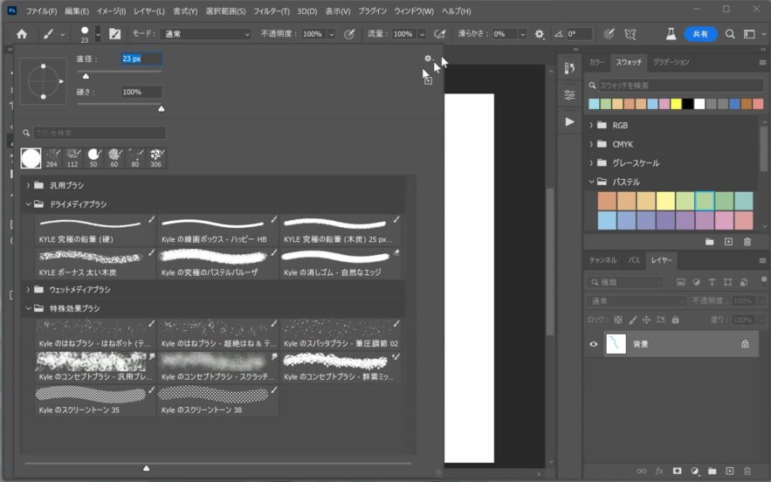The image size is (771, 482).
Task: Open the 不透明度 opacity dropdown arrow
Action: tap(332, 34)
